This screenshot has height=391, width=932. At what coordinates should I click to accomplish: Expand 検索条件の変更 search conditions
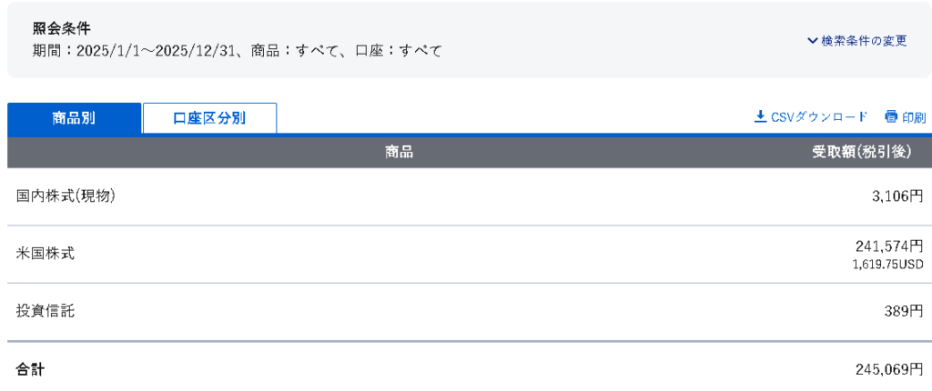857,41
